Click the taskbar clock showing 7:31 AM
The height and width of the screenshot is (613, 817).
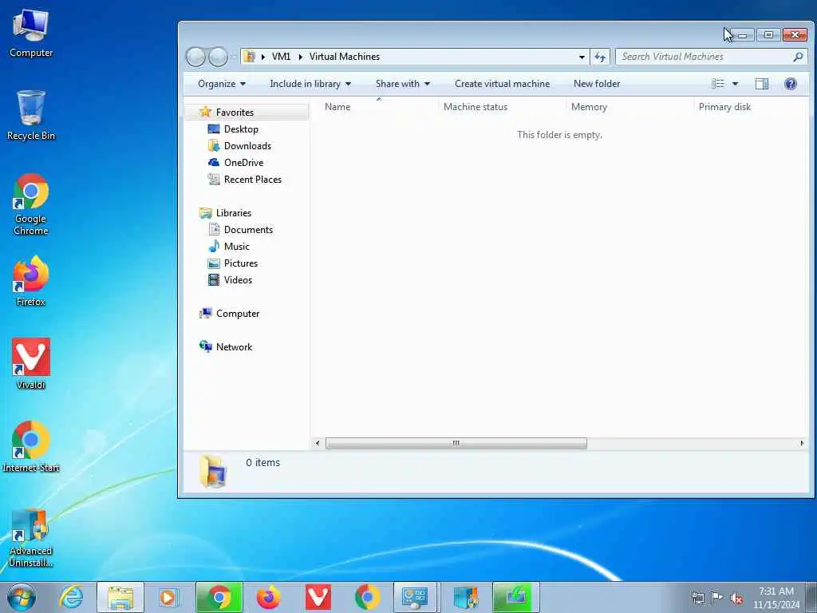click(776, 598)
